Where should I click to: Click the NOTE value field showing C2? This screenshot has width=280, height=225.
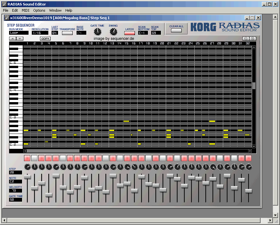16,182
